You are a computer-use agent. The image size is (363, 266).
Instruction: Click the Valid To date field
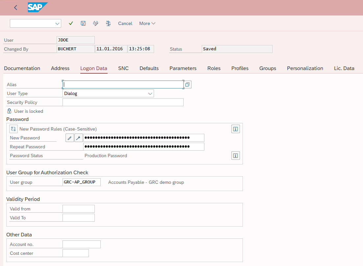click(79, 218)
